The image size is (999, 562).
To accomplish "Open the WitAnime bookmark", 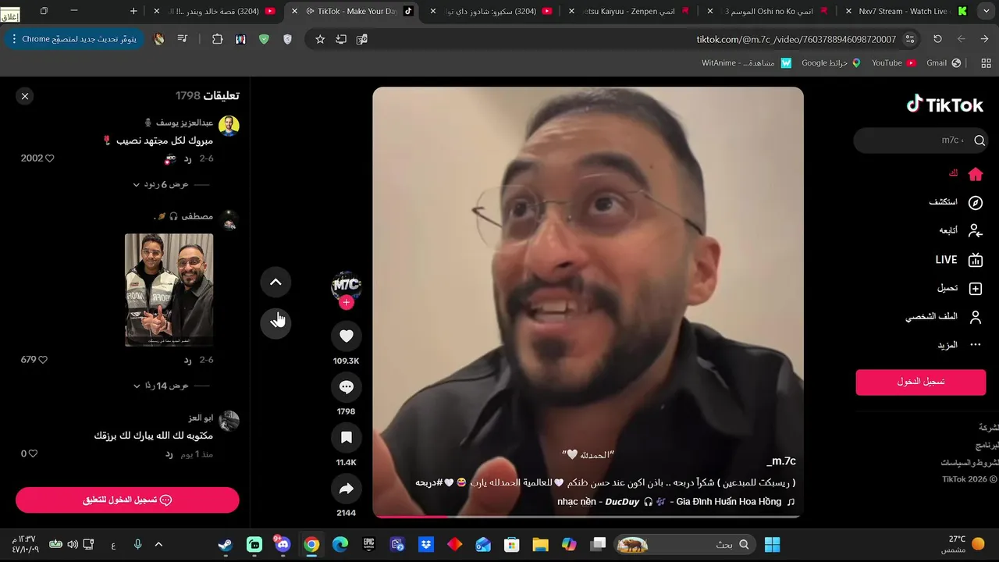I will coord(747,63).
